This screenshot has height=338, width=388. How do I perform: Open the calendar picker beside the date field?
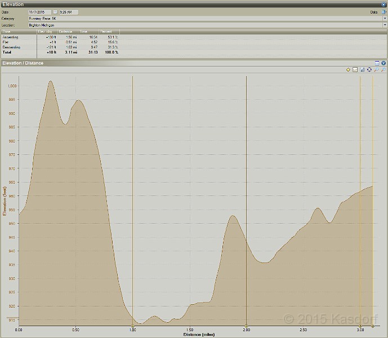coord(55,12)
